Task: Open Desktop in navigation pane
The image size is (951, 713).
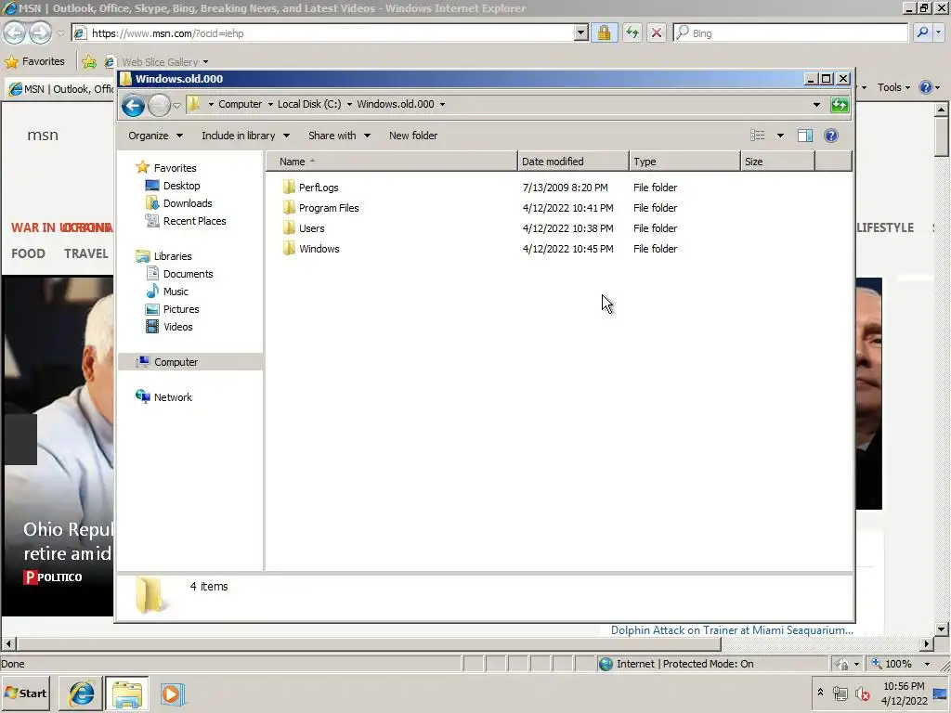Action: [181, 186]
